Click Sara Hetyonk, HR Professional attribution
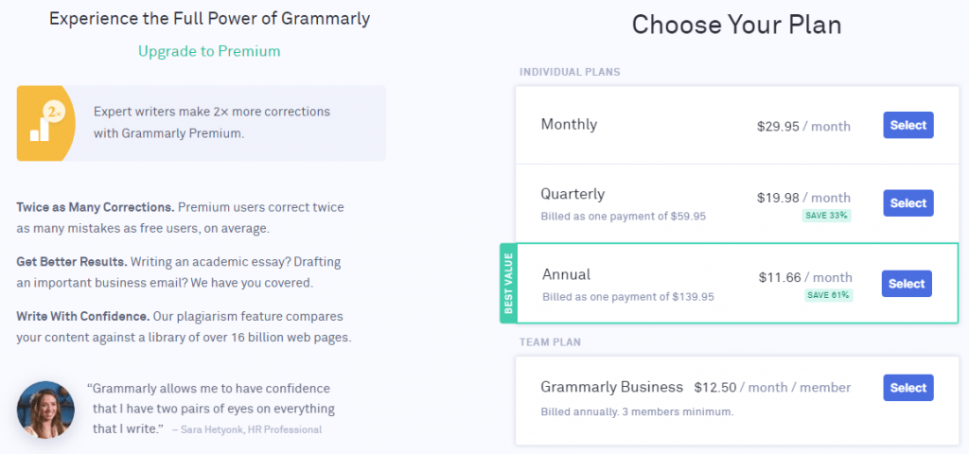 click(x=247, y=429)
